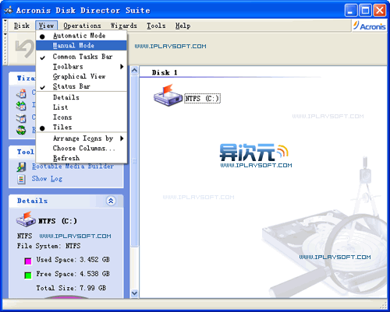Click the first wizard icon in the sidebar

click(x=21, y=93)
